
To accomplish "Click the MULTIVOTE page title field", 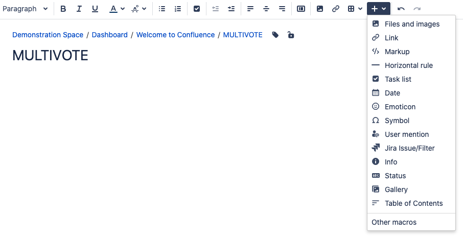I will click(x=50, y=55).
